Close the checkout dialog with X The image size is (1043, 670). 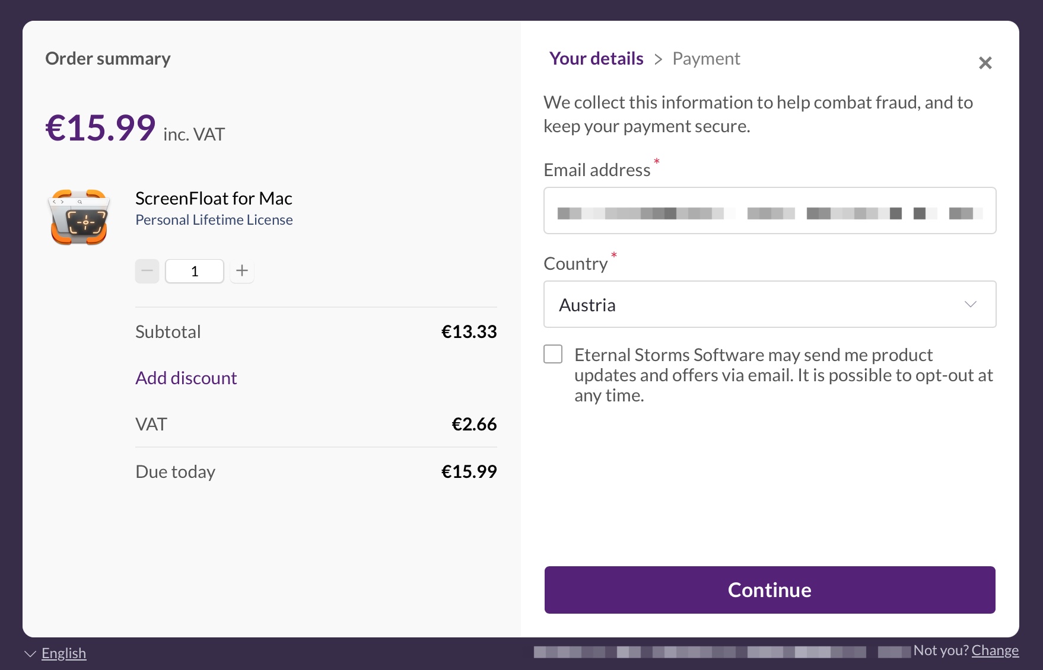pos(985,63)
